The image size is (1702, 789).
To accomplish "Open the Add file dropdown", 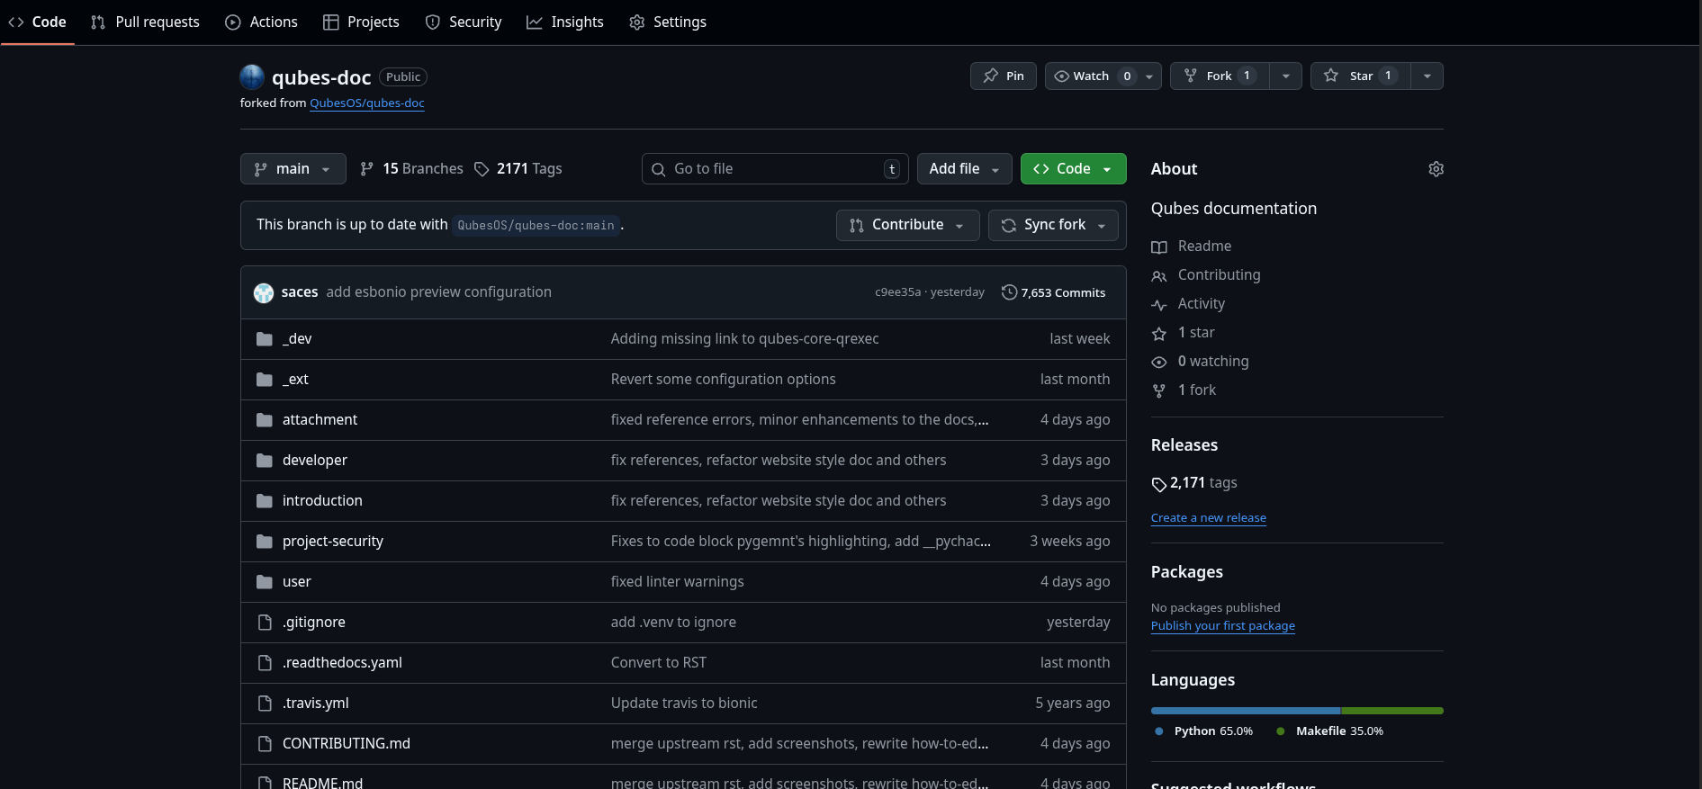I will pyautogui.click(x=964, y=169).
